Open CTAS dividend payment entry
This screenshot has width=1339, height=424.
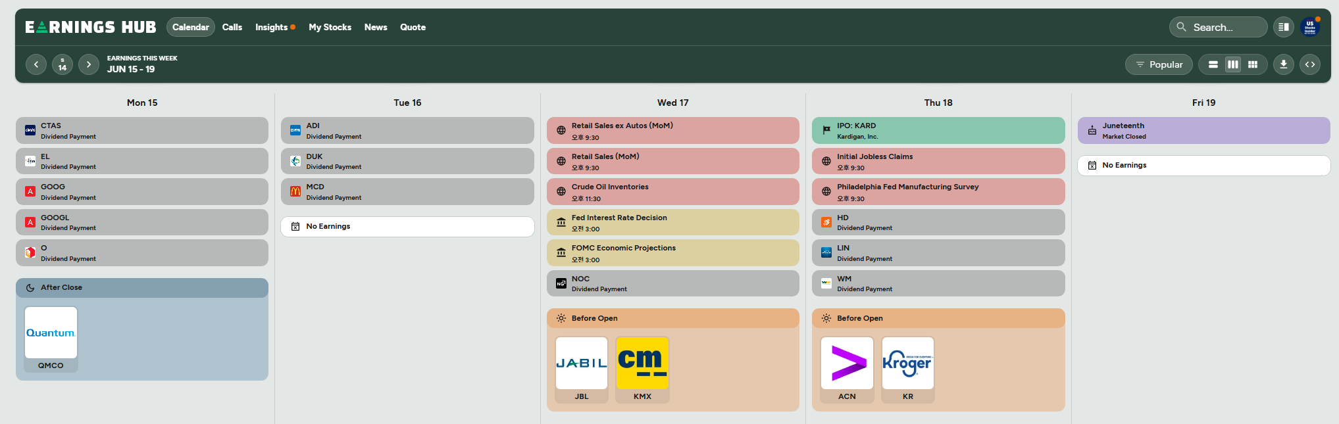pyautogui.click(x=142, y=130)
